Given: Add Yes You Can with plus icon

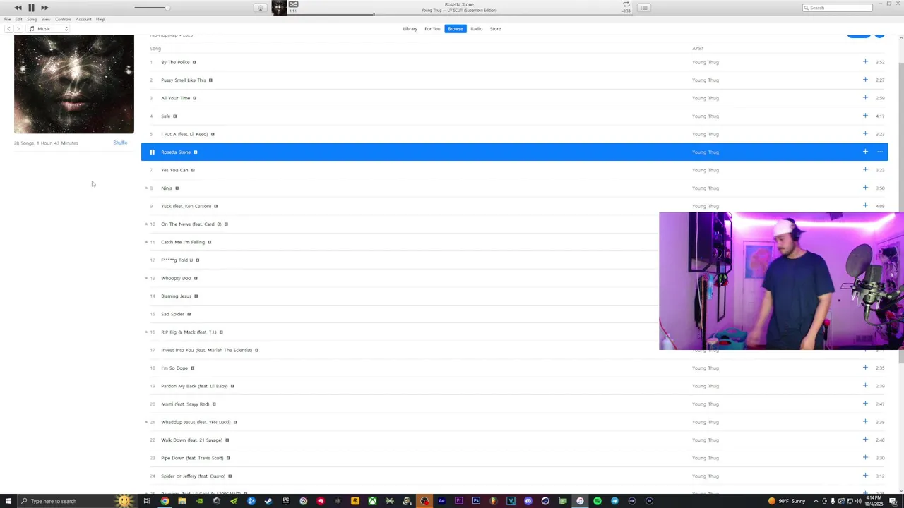Looking at the screenshot, I should pyautogui.click(x=865, y=170).
